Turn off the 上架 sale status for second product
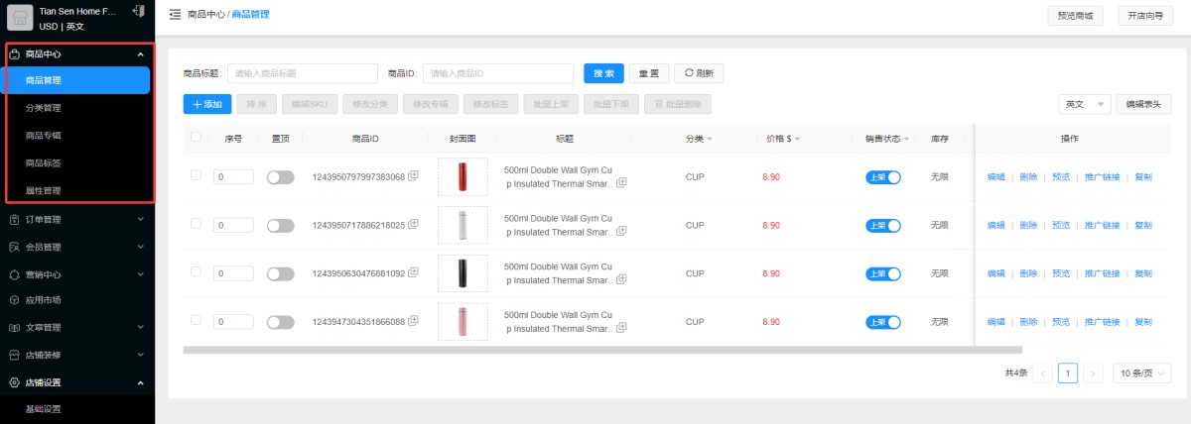 [882, 226]
